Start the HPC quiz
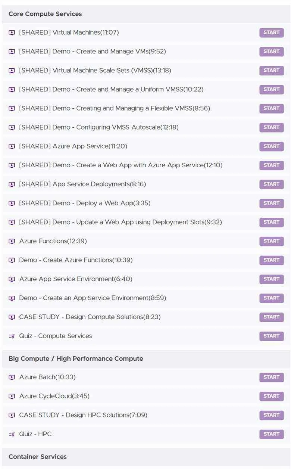This screenshot has width=291, height=469. (272, 434)
